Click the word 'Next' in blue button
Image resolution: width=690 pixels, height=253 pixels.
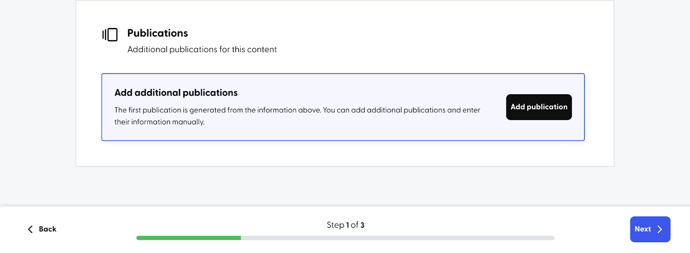[643, 229]
